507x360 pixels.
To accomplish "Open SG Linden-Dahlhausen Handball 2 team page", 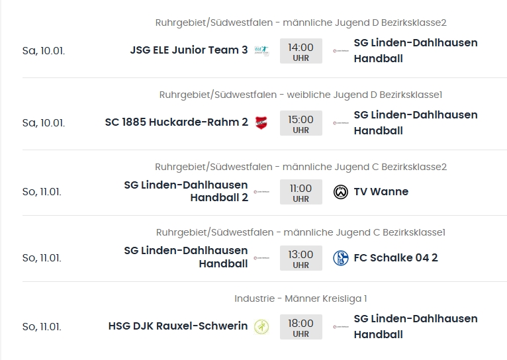I will pos(186,191).
